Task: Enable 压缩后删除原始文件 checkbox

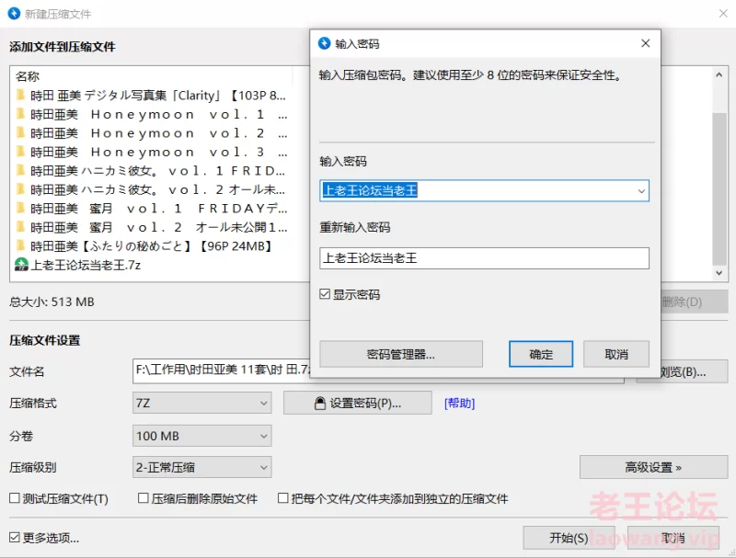Action: [x=144, y=498]
